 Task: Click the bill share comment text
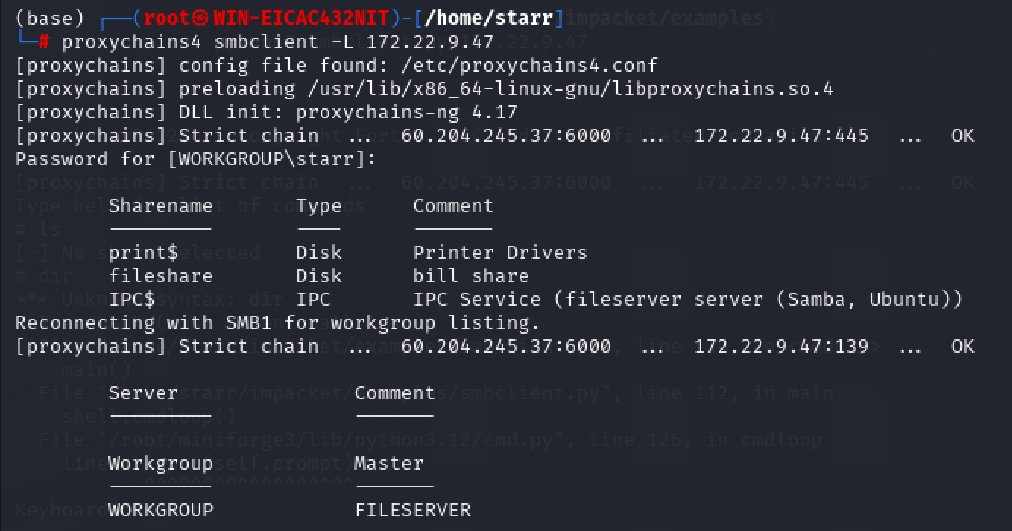(471, 276)
